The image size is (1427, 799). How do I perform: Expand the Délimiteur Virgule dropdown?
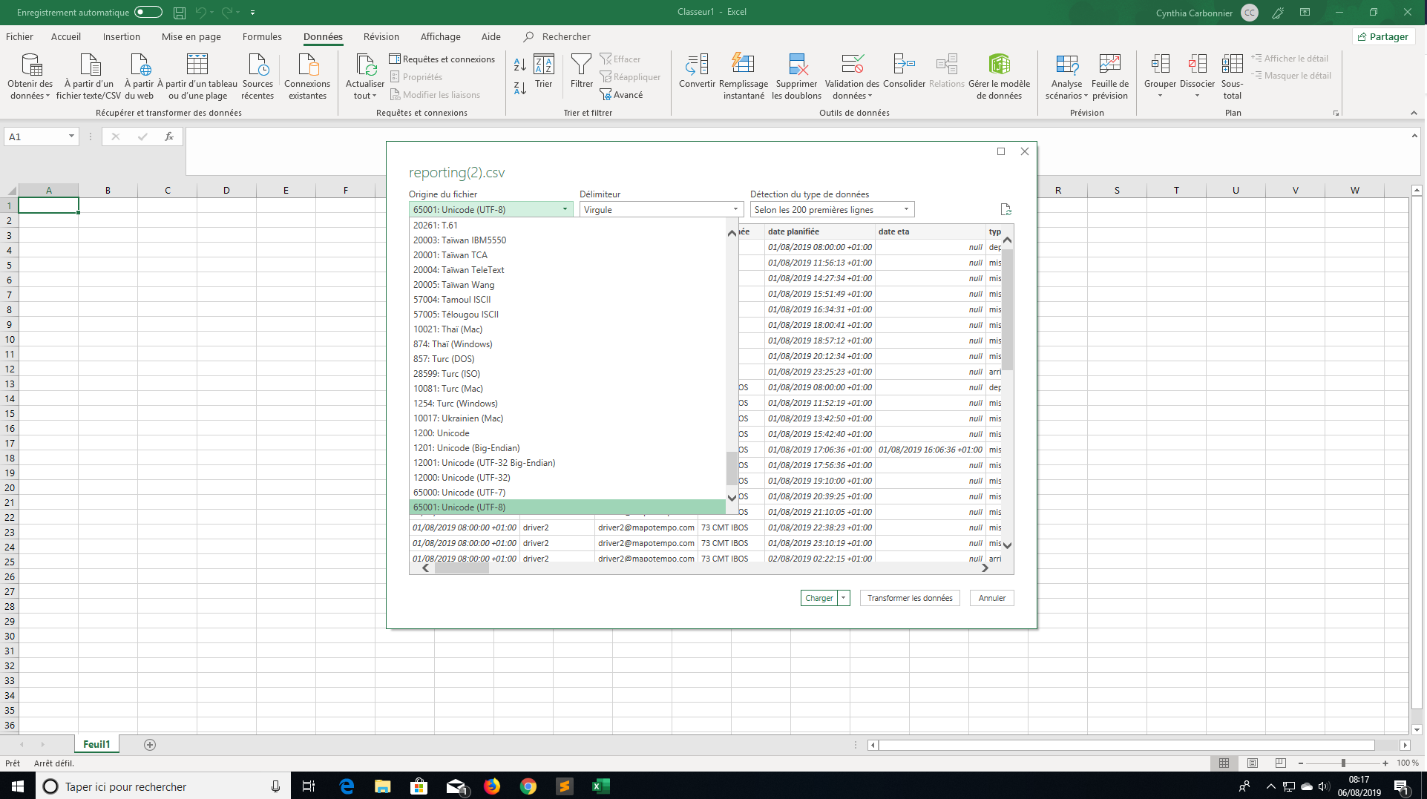(x=661, y=210)
